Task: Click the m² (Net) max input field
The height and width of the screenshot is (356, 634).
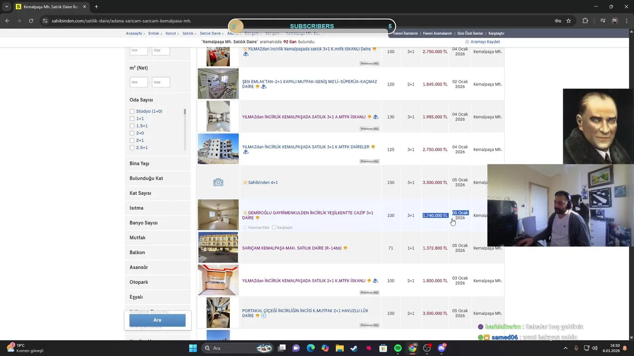Action: tap(160, 82)
